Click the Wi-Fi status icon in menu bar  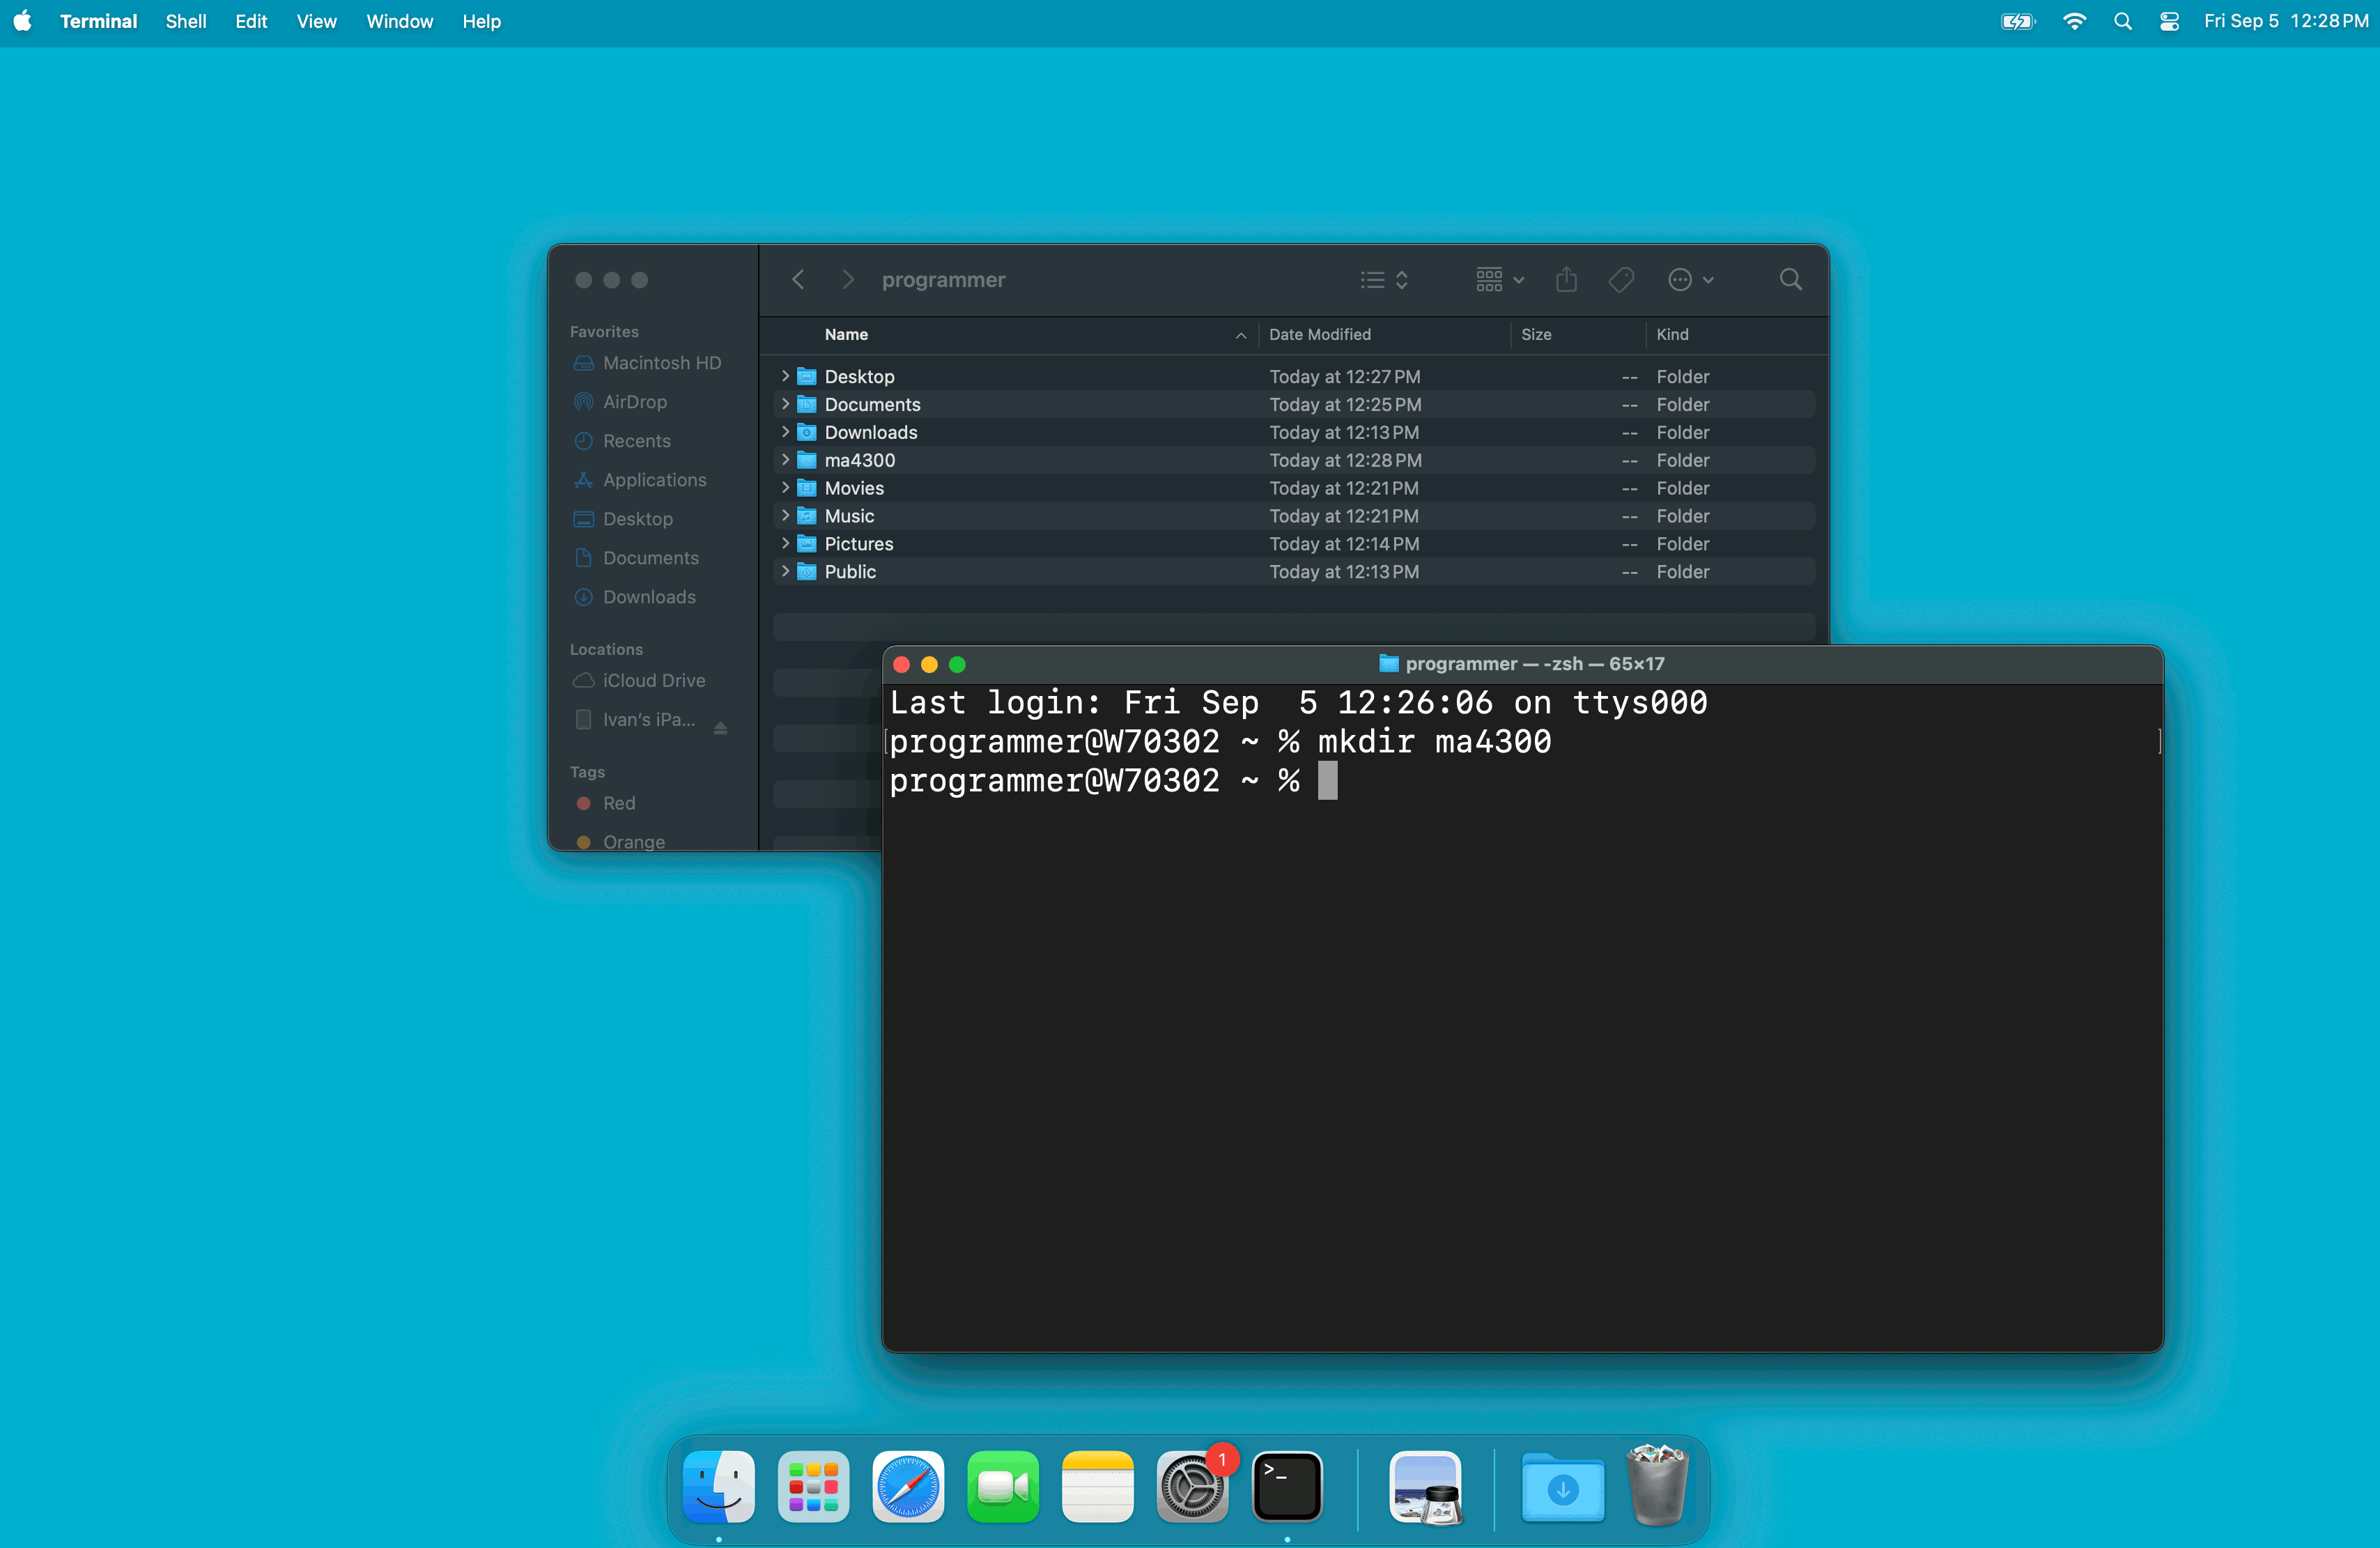(x=2074, y=21)
